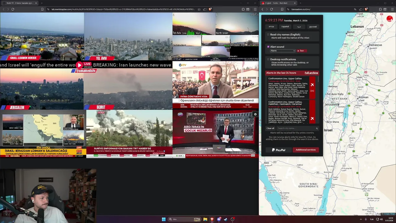
Task: Click search magnifier icon in city search box
Action: pyautogui.click(x=317, y=128)
